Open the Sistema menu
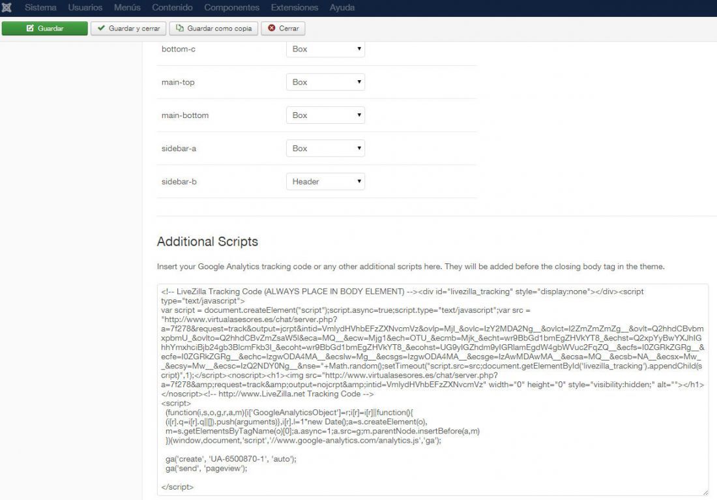Viewport: 717px width, 500px height. [40, 7]
